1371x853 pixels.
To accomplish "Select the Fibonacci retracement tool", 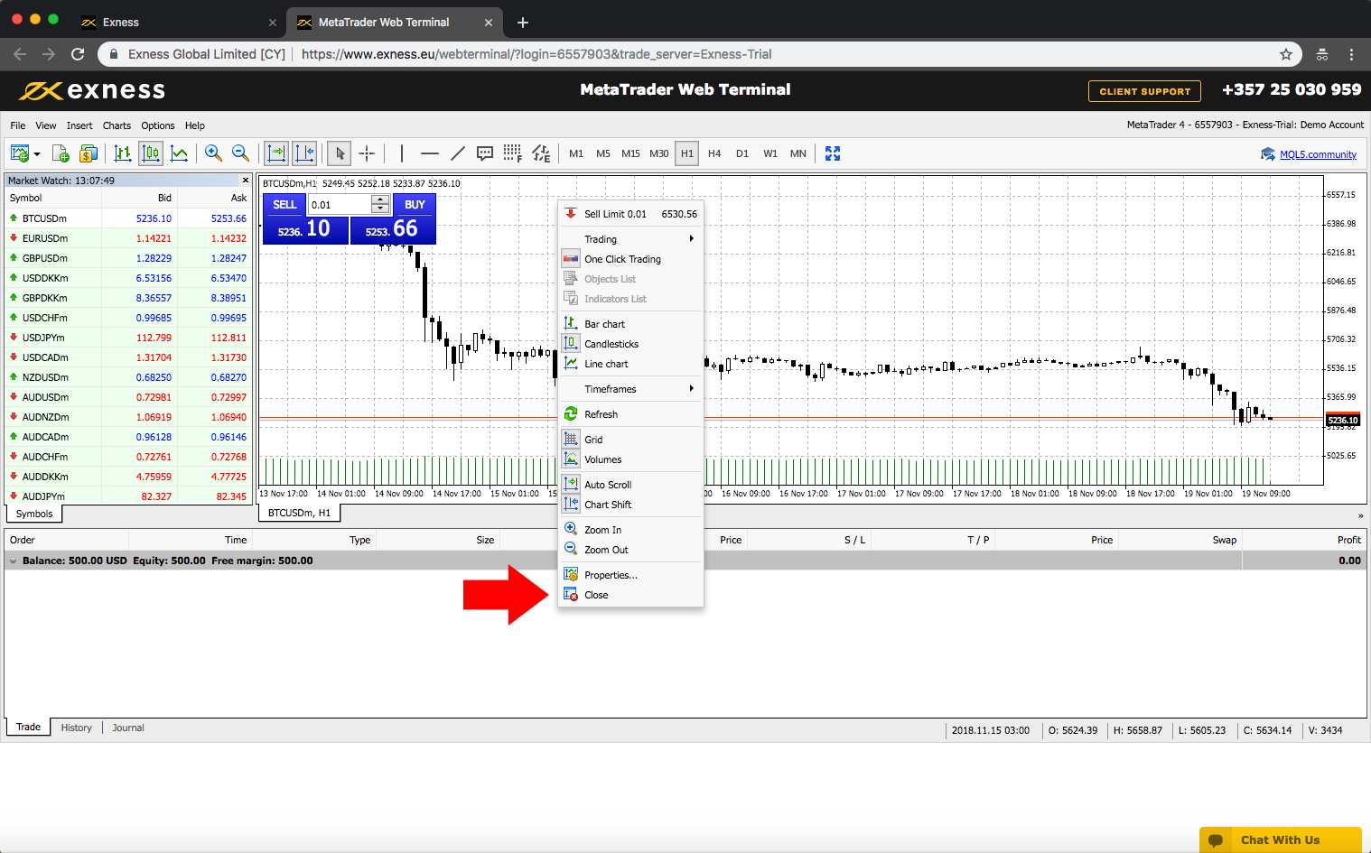I will point(512,153).
